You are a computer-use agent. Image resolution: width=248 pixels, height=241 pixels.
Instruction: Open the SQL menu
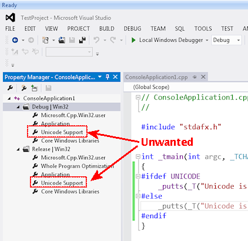pyautogui.click(x=180, y=29)
